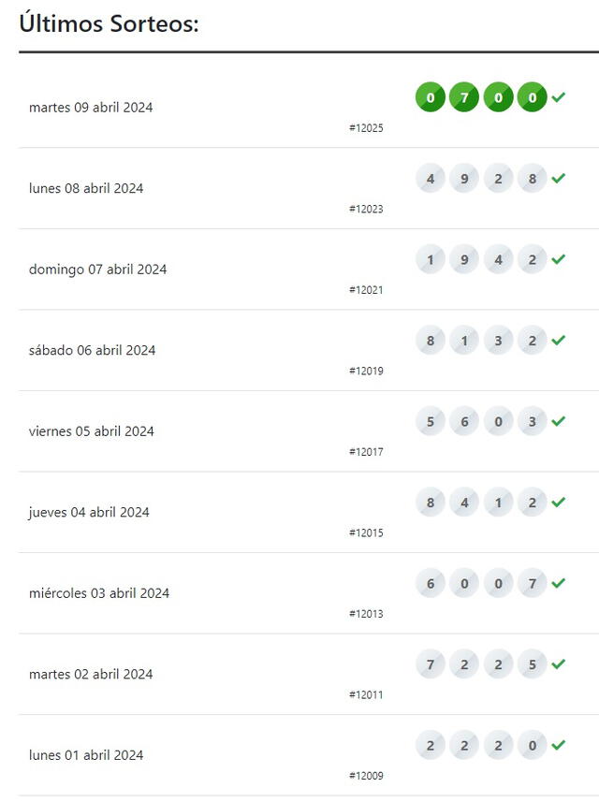Screen dimensions: 599x802
Task: Click ball 0 in lunes 01 abril row
Action: coord(532,745)
